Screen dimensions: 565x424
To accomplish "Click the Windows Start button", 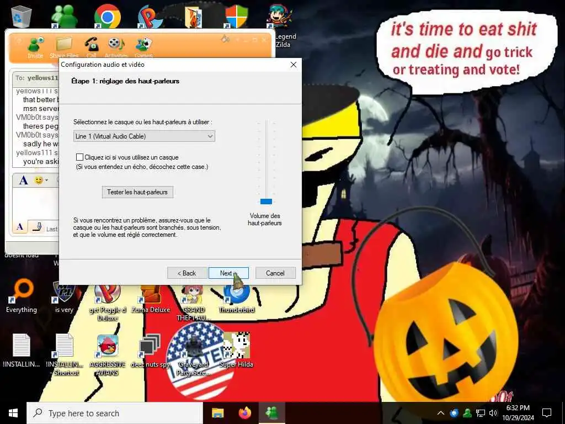I will click(x=13, y=413).
